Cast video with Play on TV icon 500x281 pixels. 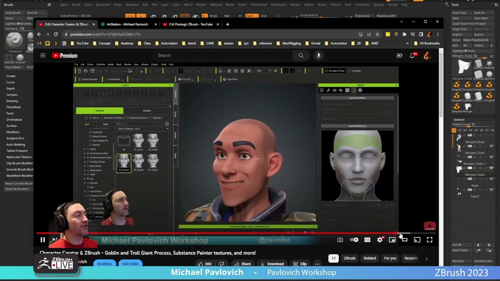pos(417,240)
